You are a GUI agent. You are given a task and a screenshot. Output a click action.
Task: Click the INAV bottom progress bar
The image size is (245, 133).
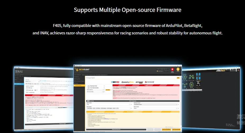pos(49,124)
